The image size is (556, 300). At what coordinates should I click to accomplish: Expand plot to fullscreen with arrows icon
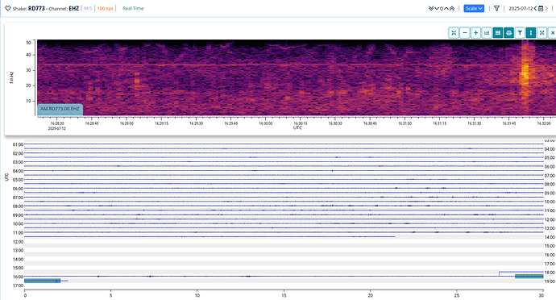tap(541, 33)
